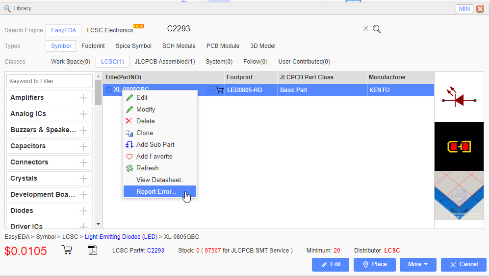Click the search magnifier icon
This screenshot has height=277, width=490.
coord(377,29)
